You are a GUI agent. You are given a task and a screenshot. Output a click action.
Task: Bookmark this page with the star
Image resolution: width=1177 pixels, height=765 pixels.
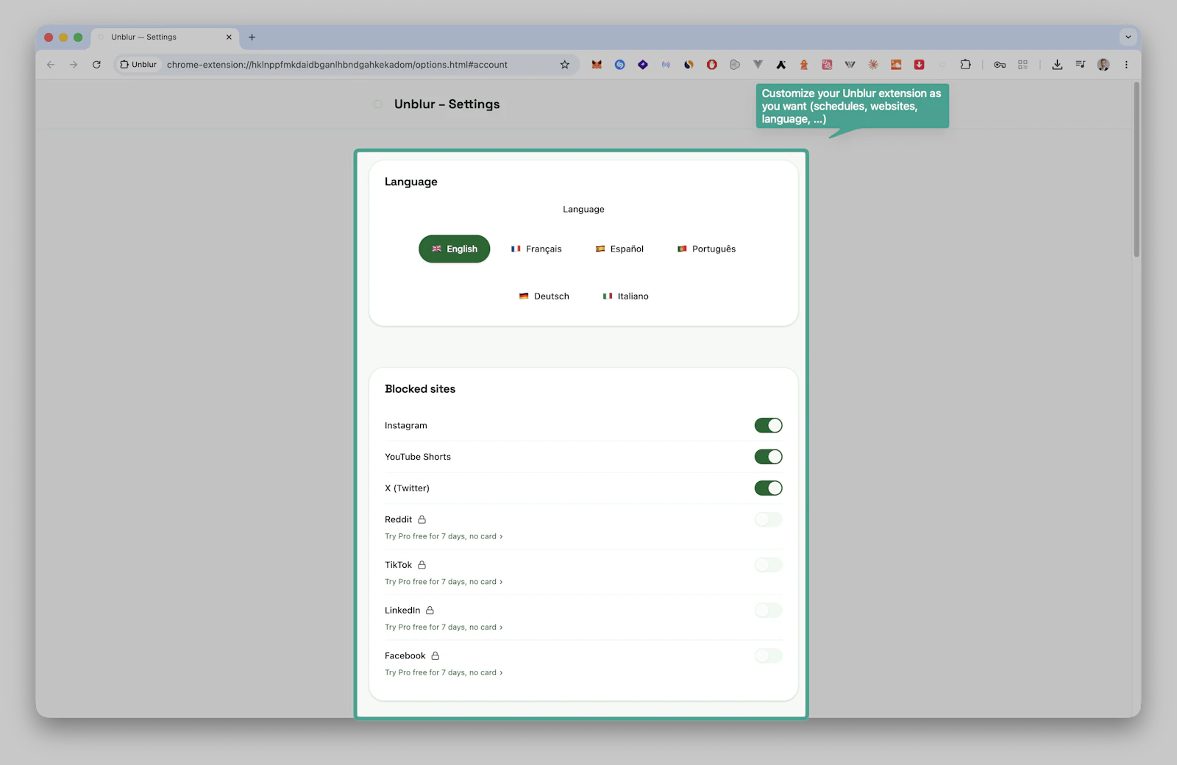click(564, 65)
